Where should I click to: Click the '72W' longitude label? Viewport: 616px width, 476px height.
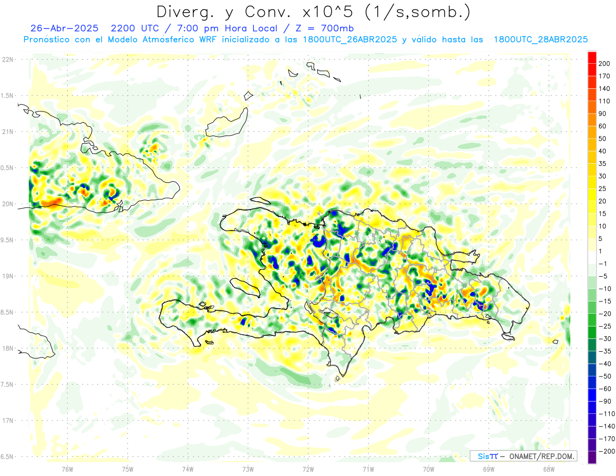click(x=308, y=469)
